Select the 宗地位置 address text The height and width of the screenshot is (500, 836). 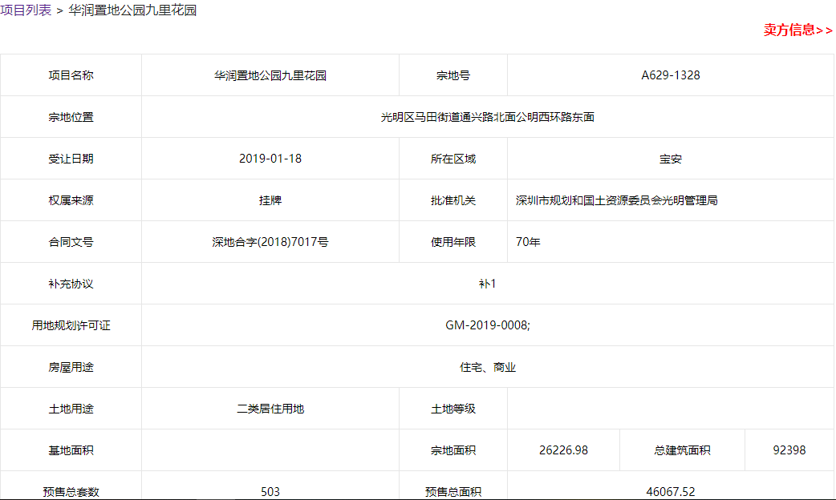pos(487,117)
